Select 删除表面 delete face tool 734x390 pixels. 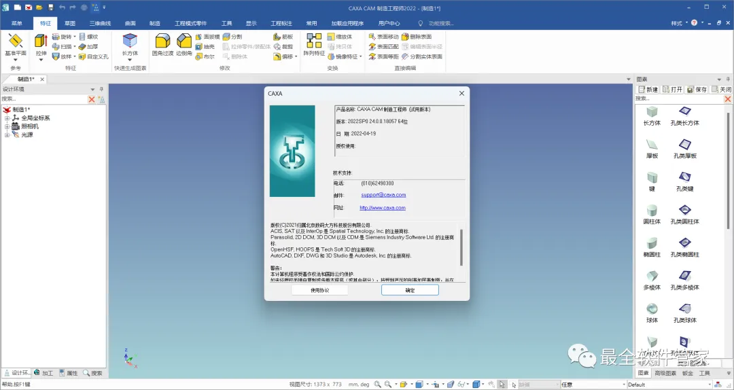(417, 37)
